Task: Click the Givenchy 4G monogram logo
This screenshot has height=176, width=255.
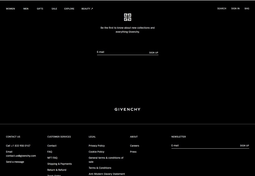Action: tap(127, 17)
